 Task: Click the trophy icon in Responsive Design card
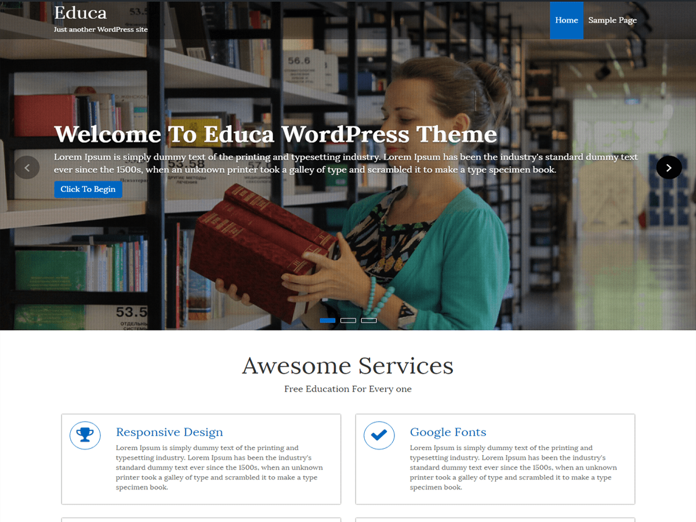click(x=85, y=435)
